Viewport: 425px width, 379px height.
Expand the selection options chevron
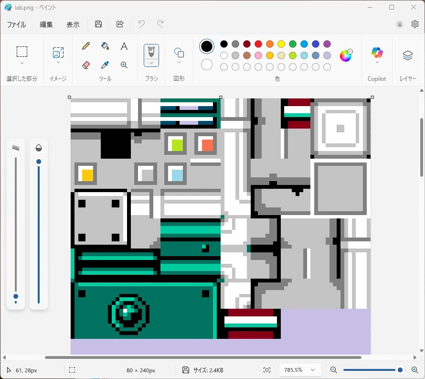coord(22,63)
